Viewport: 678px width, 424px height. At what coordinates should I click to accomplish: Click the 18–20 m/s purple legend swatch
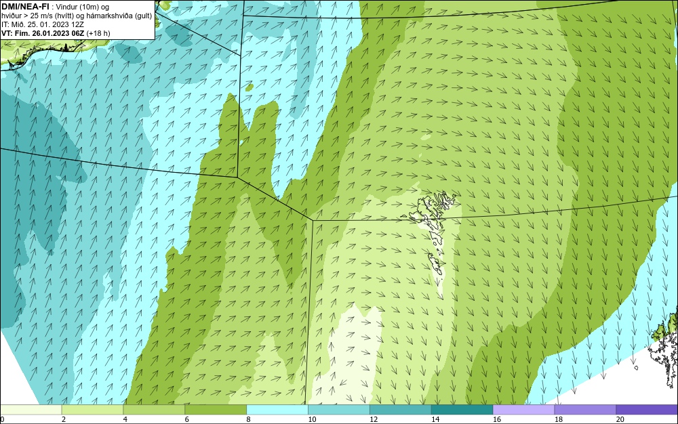586,409
